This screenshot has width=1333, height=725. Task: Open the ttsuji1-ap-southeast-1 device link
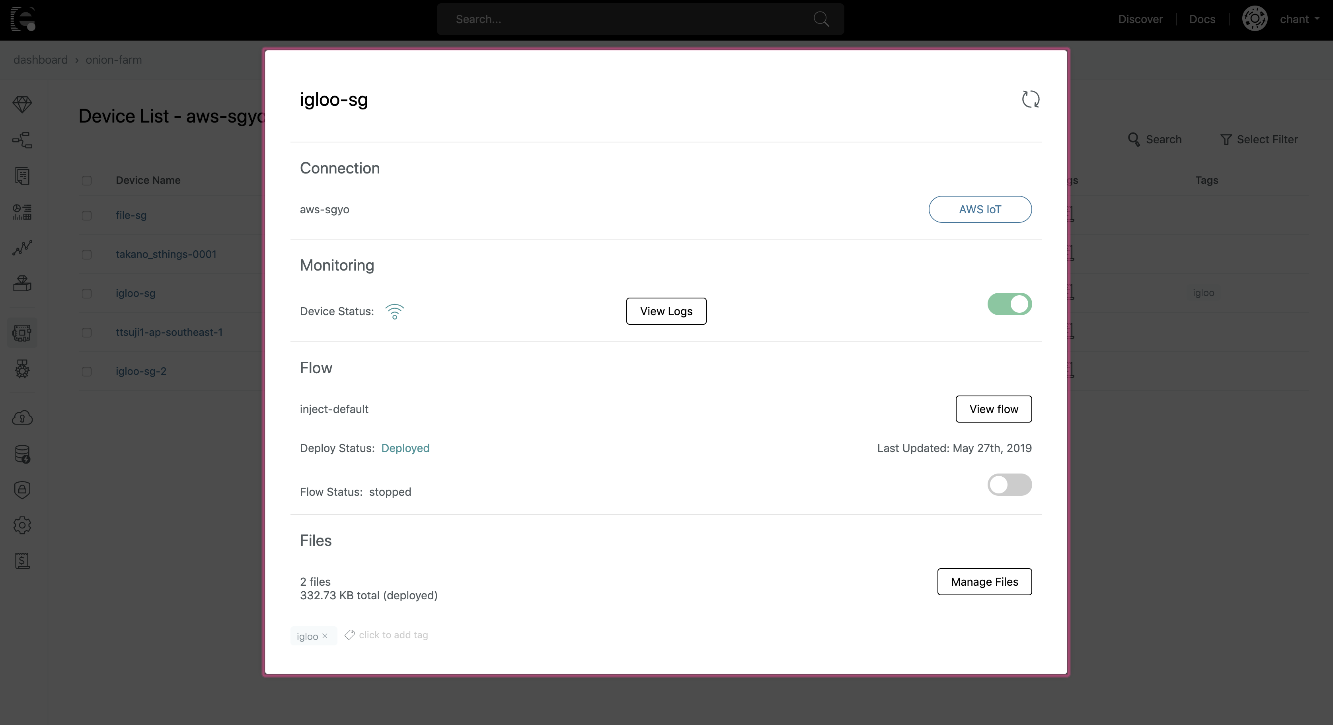[169, 332]
